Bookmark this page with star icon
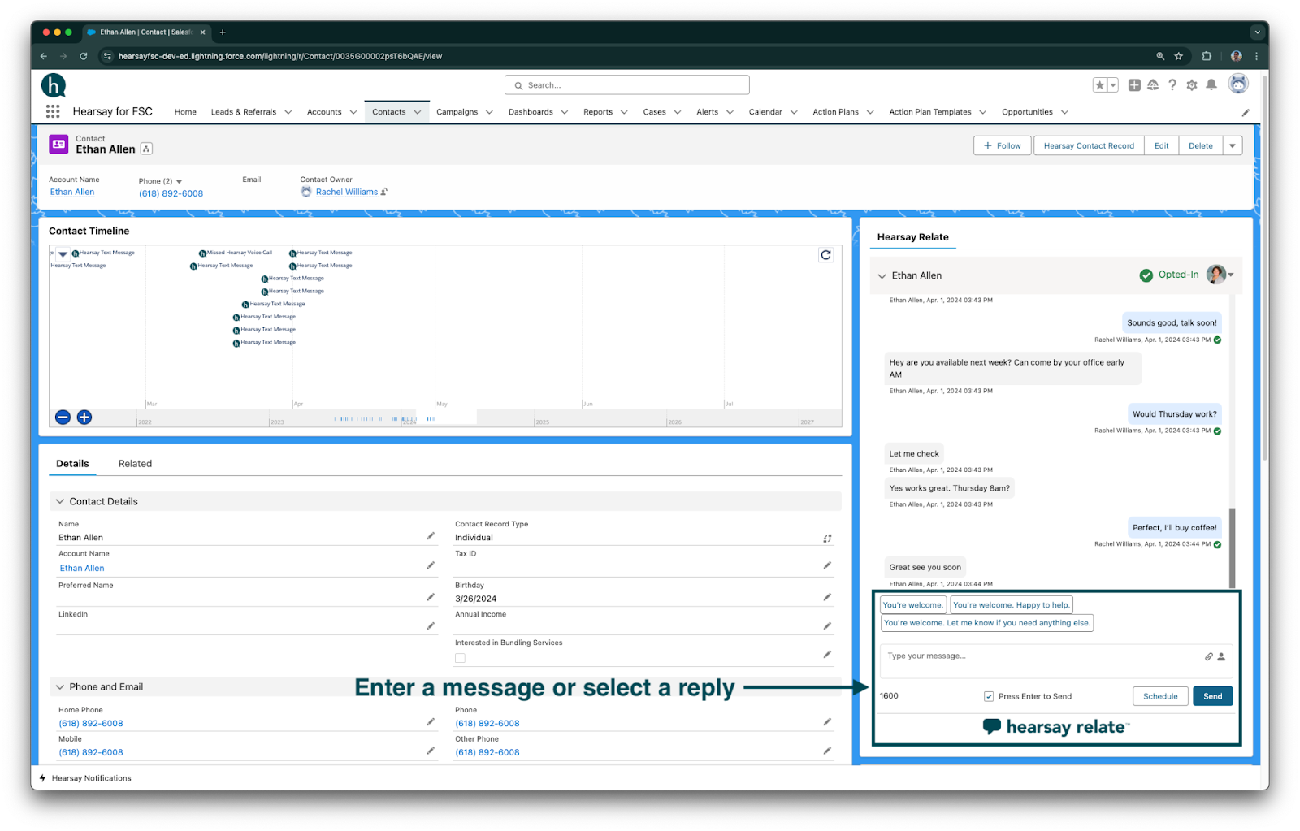The image size is (1300, 831). (1178, 56)
